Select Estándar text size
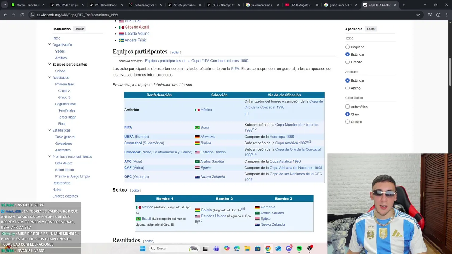 coord(347,54)
